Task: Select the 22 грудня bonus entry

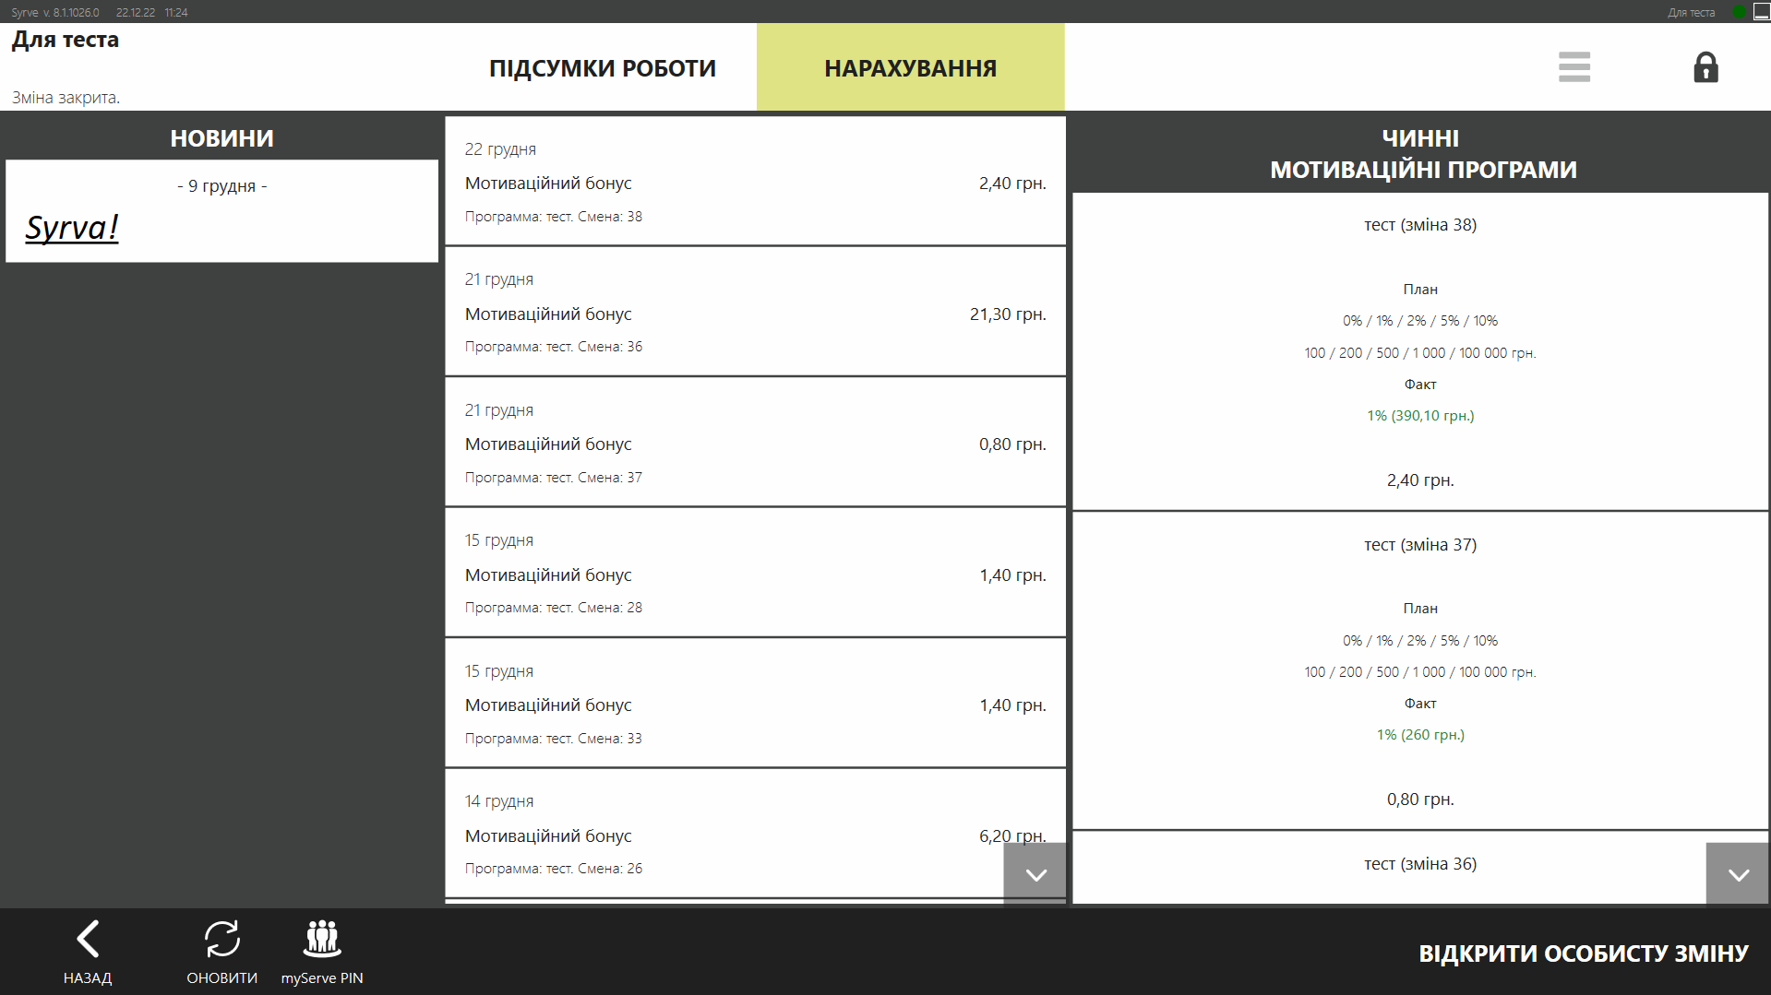Action: pos(755,182)
